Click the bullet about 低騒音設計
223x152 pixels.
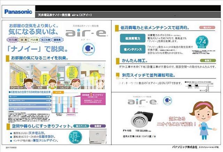tap(33, 137)
